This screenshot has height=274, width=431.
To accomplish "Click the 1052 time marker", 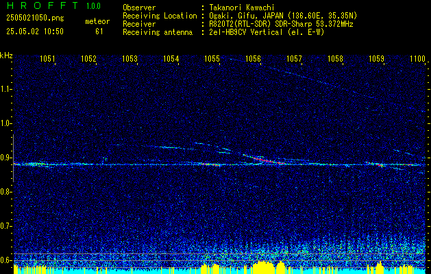I will (x=89, y=58).
